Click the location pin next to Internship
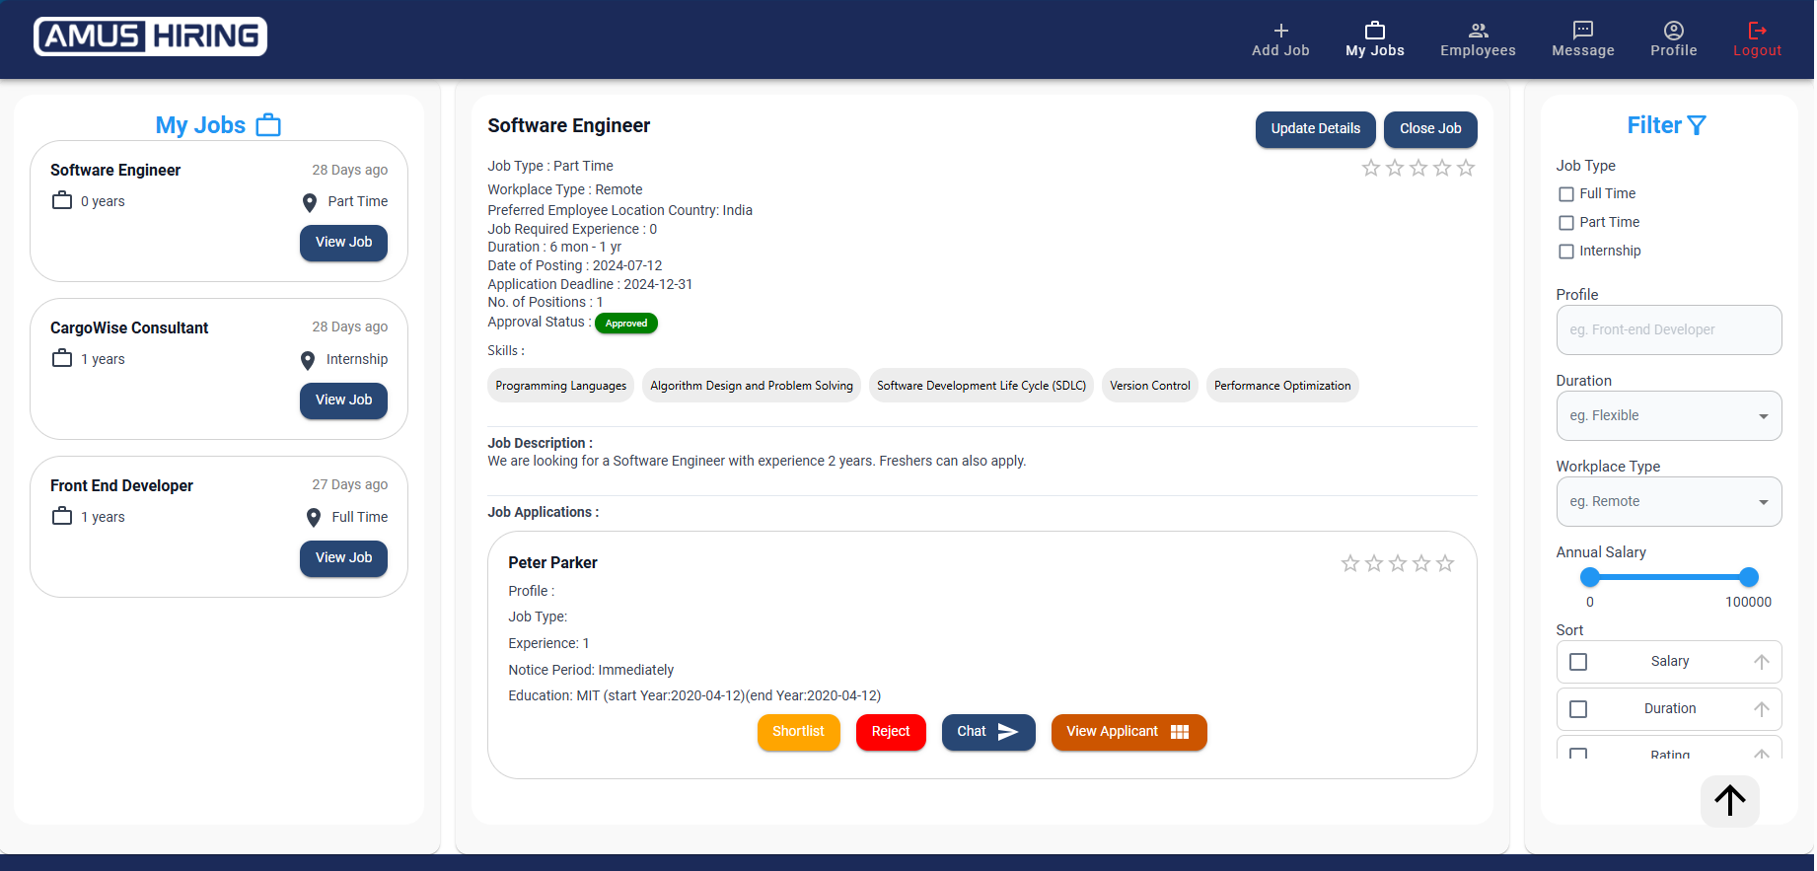Screen dimensions: 1817x871 click(308, 360)
